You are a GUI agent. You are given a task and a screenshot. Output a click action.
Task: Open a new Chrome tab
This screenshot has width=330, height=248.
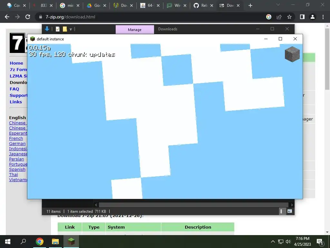point(250,5)
